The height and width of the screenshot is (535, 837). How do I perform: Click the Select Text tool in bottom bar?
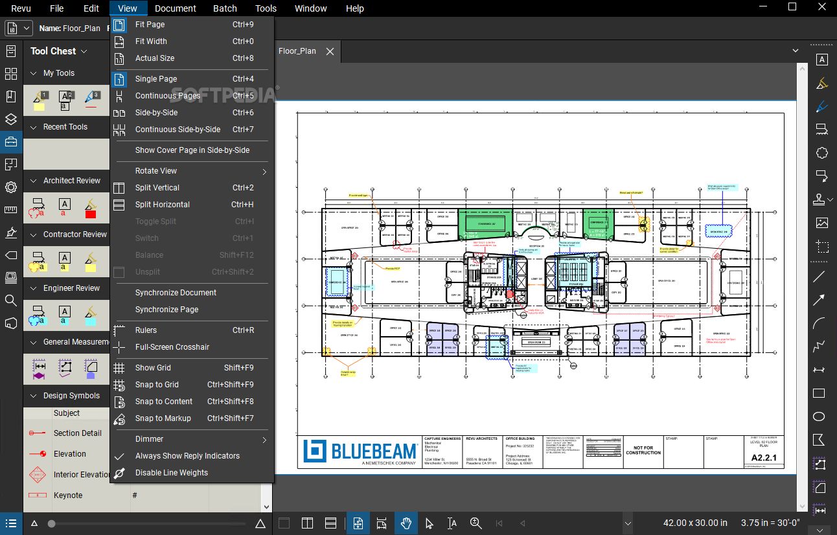(452, 523)
